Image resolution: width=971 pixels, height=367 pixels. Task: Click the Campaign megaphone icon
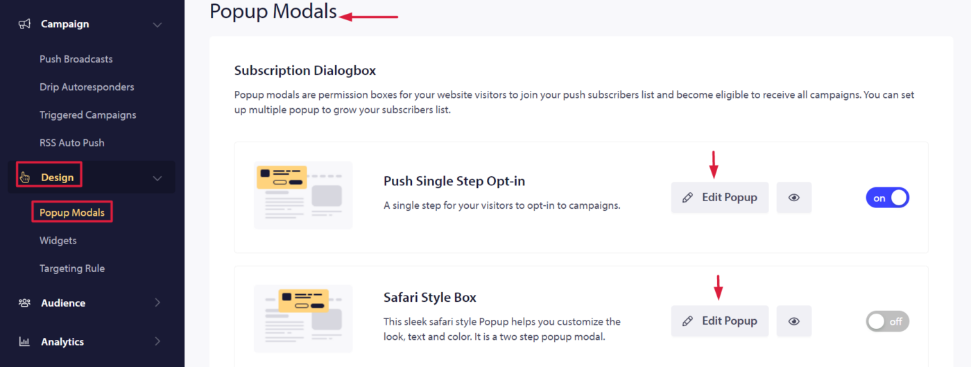coord(24,24)
